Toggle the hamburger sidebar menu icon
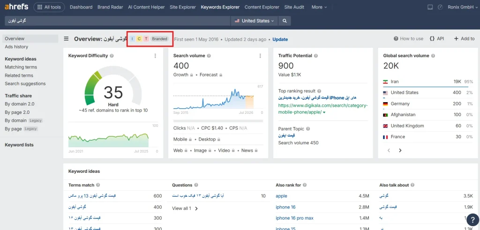This screenshot has height=230, width=480. point(66,39)
